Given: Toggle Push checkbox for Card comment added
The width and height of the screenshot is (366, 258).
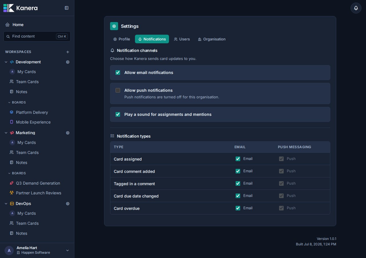Looking at the screenshot, I should click(281, 171).
